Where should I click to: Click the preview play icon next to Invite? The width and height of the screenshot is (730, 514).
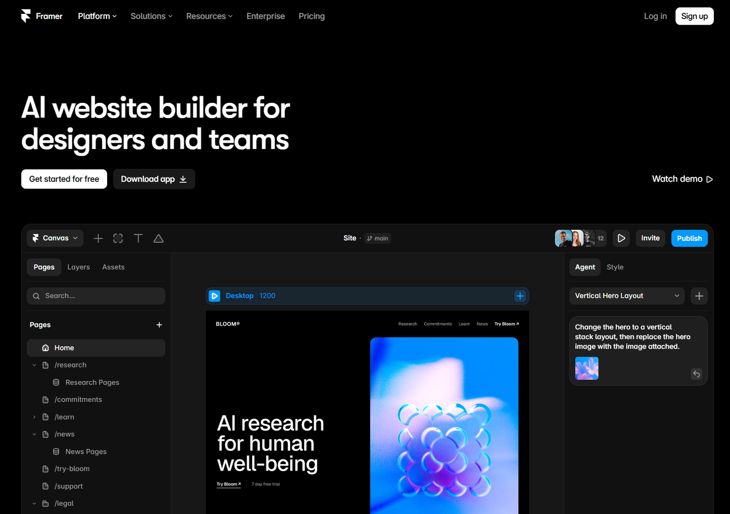(621, 238)
